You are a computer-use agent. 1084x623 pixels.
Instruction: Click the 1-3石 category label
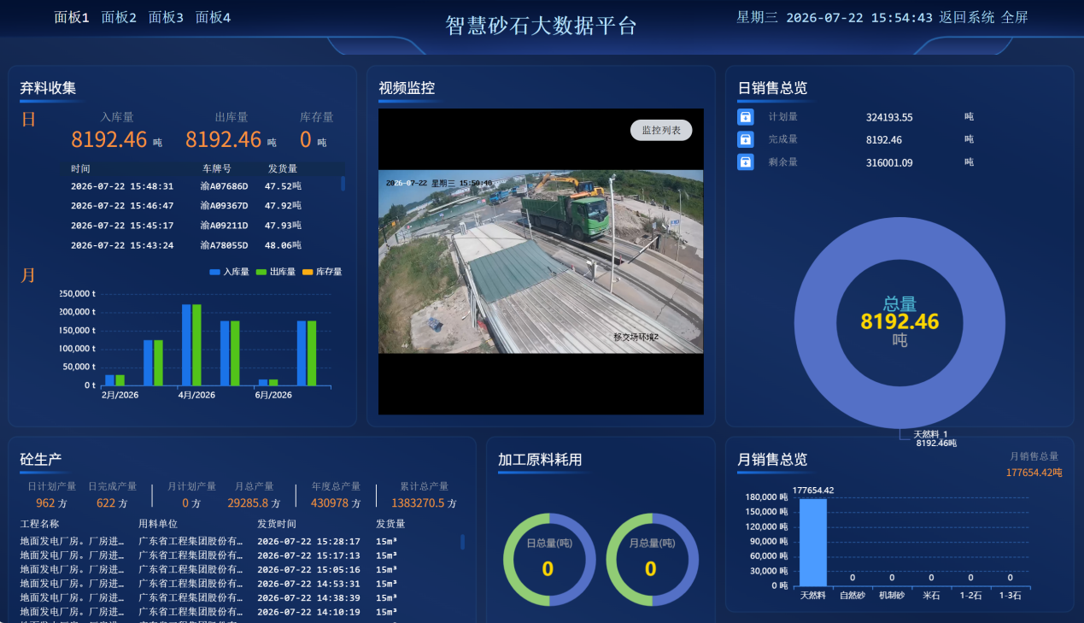tap(1010, 596)
